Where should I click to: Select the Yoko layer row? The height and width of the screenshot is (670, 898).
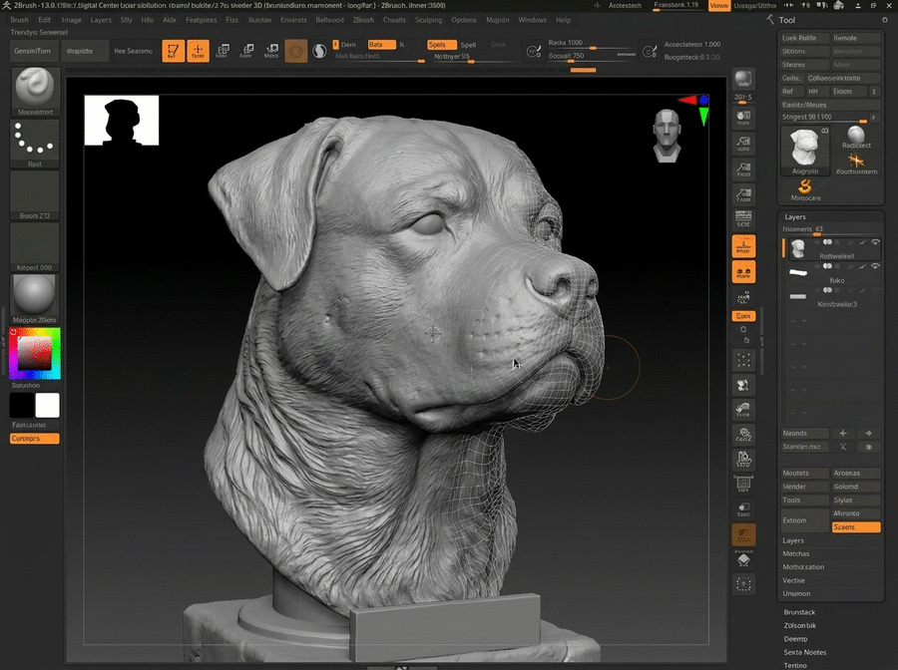[x=833, y=273]
